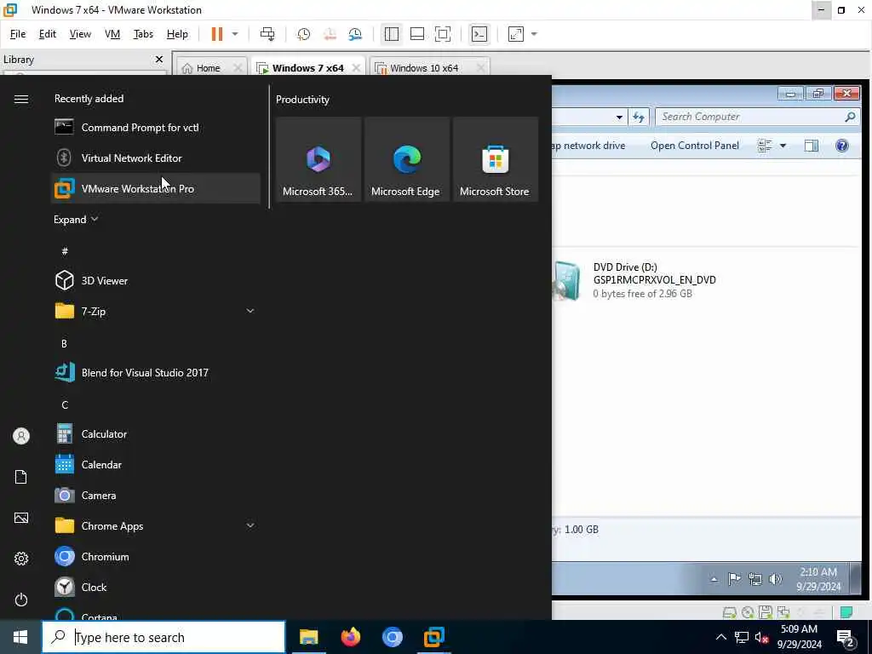Click the taskbar search box

click(163, 637)
